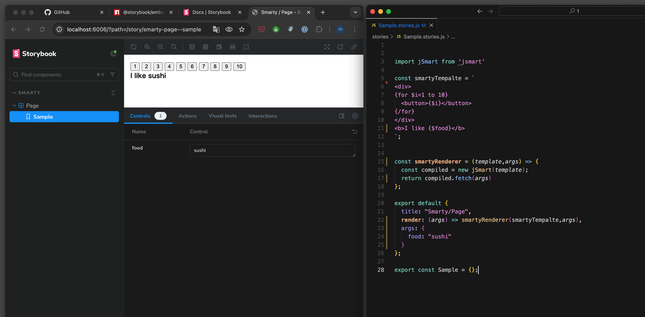Open the 1Password extension icon
Image resolution: width=645 pixels, height=317 pixels.
click(x=304, y=30)
